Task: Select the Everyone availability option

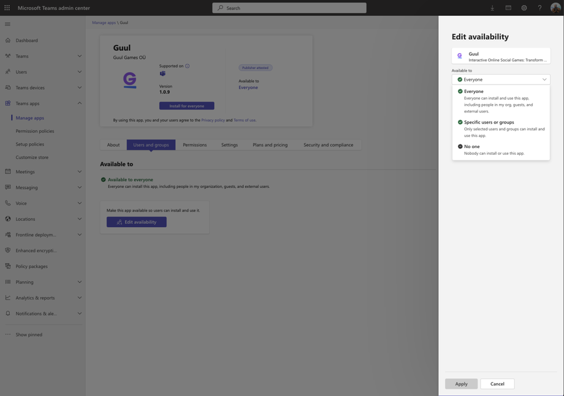Action: click(501, 101)
